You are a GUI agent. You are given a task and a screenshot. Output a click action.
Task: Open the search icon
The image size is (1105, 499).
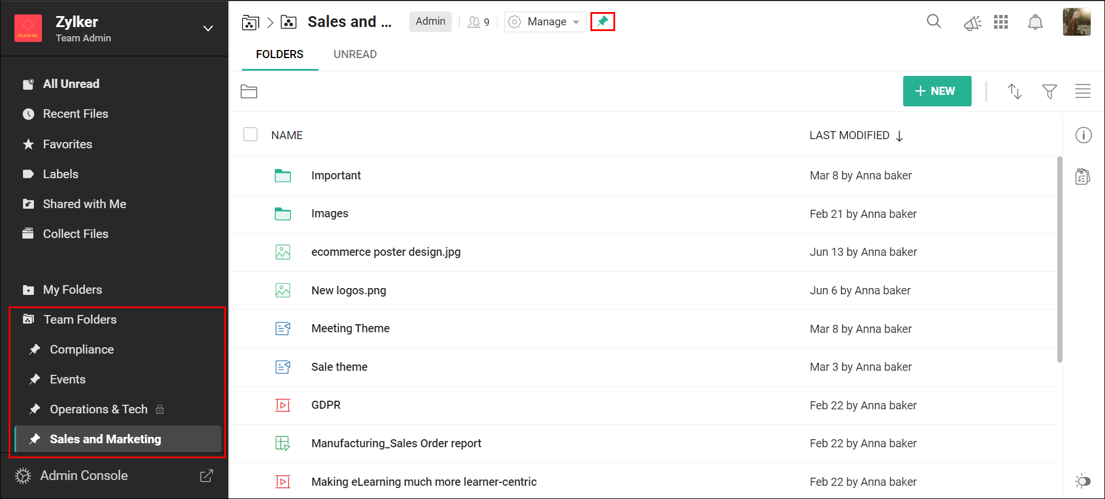[934, 22]
